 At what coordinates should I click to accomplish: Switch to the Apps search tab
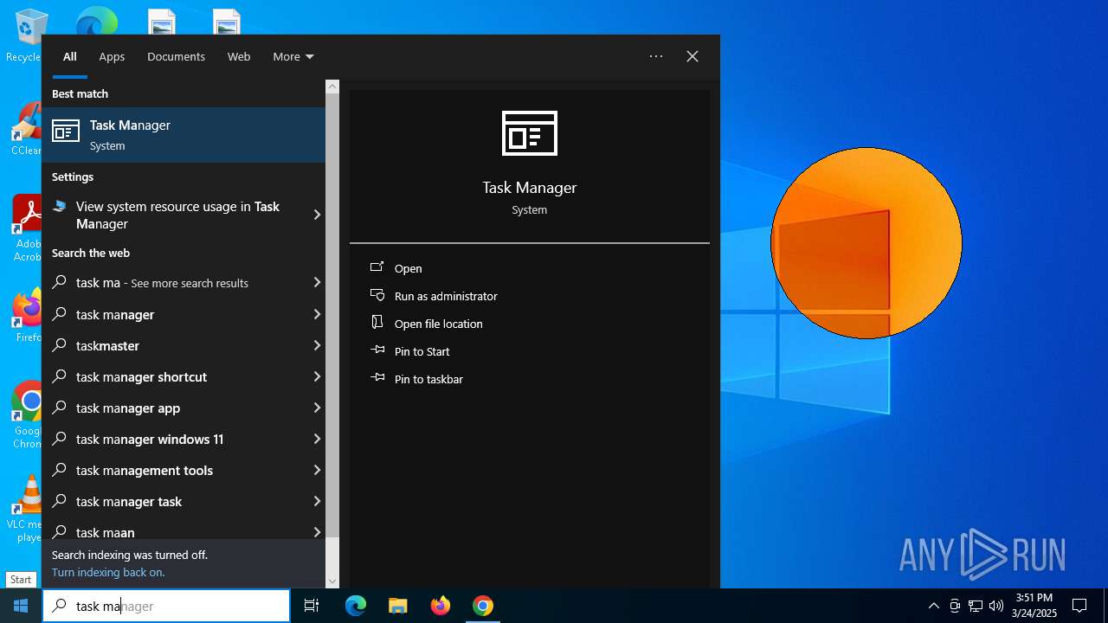[112, 56]
